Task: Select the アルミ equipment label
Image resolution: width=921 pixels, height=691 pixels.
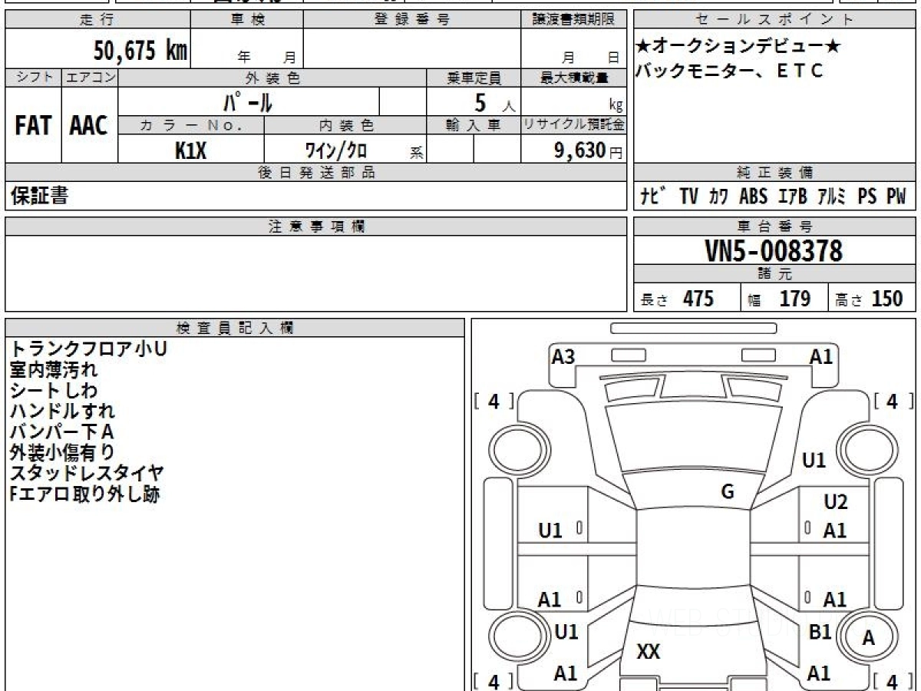Action: click(x=831, y=197)
